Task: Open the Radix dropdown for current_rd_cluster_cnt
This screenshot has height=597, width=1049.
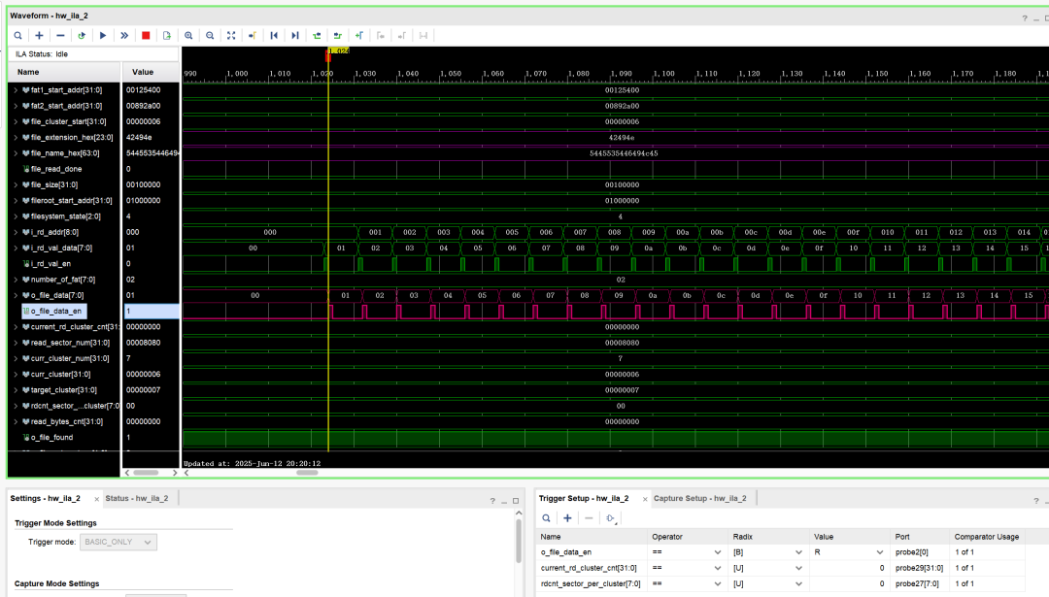Action: click(x=797, y=568)
